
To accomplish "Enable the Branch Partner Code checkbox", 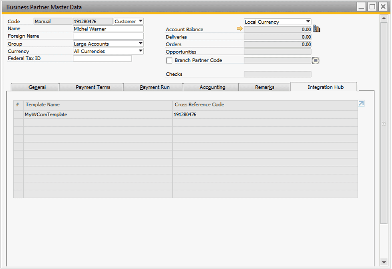I will coord(169,60).
